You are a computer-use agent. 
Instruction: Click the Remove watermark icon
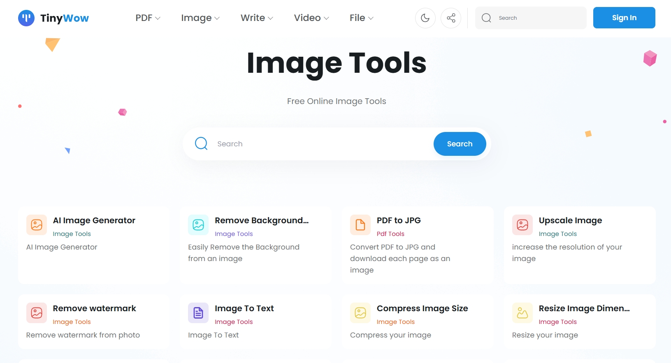pos(37,313)
